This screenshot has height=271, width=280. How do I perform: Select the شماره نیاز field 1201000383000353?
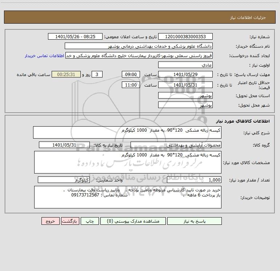pyautogui.click(x=185, y=36)
